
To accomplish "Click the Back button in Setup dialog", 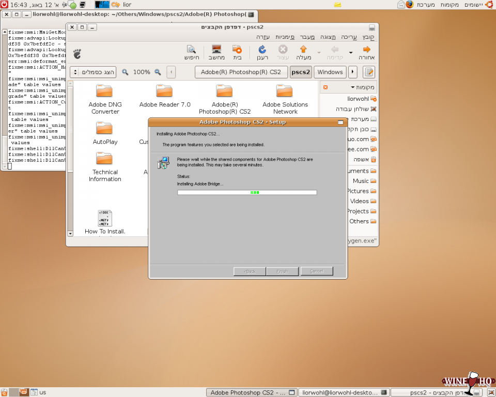I will pos(250,271).
